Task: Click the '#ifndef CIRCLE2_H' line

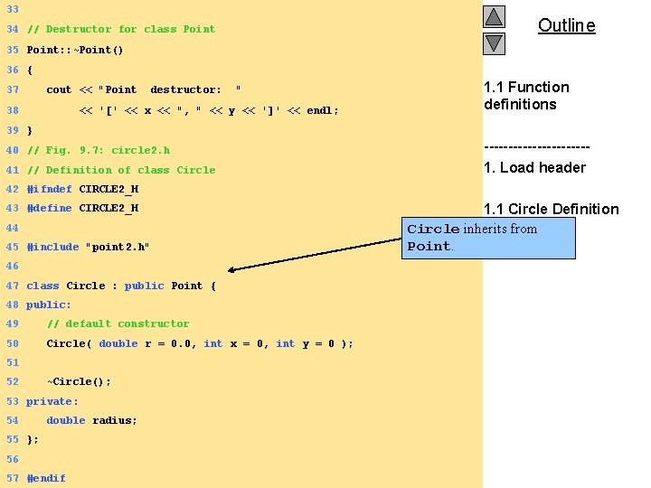Action: pyautogui.click(x=82, y=189)
